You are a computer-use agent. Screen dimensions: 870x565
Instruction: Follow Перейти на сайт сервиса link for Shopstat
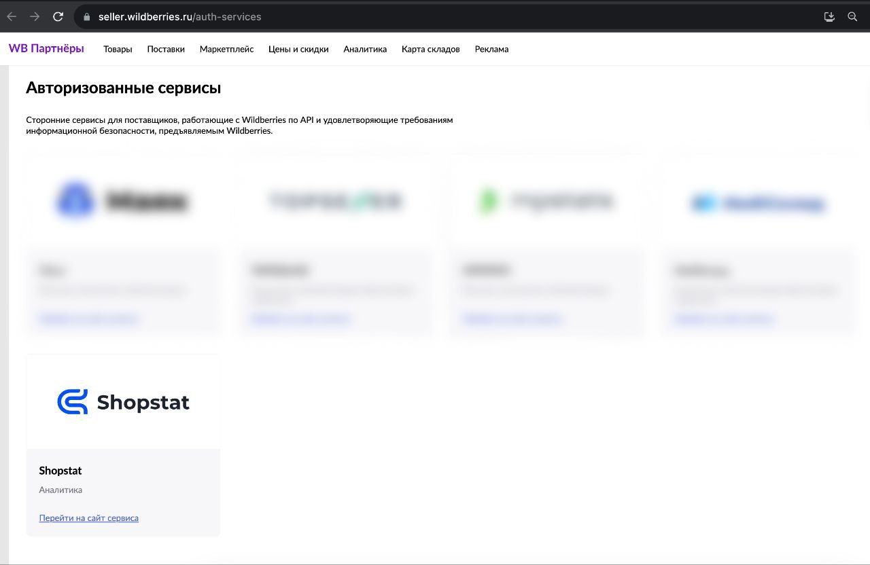(89, 518)
